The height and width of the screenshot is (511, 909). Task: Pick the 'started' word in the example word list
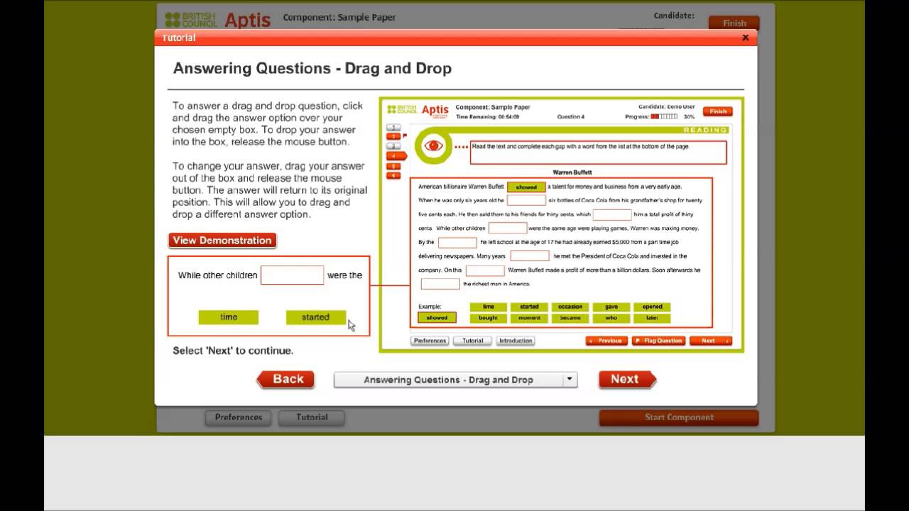529,307
